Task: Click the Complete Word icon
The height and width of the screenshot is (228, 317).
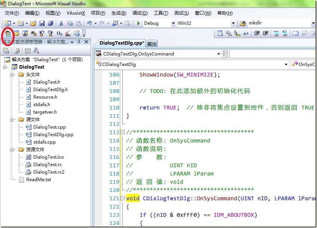Action: point(246,33)
